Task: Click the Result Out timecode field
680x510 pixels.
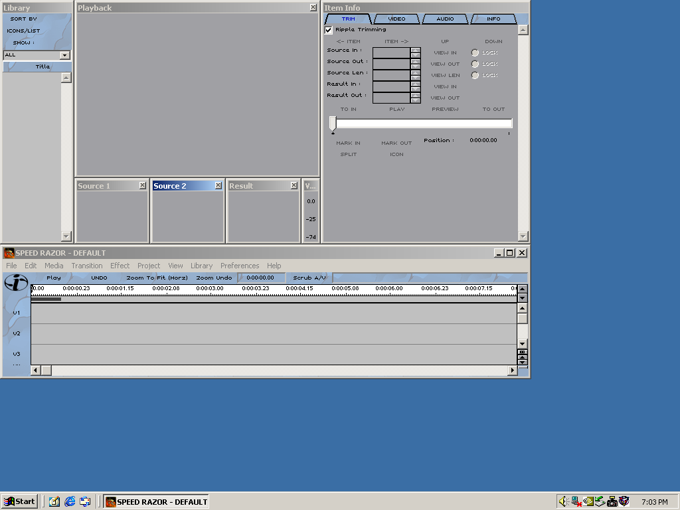Action: (x=391, y=98)
